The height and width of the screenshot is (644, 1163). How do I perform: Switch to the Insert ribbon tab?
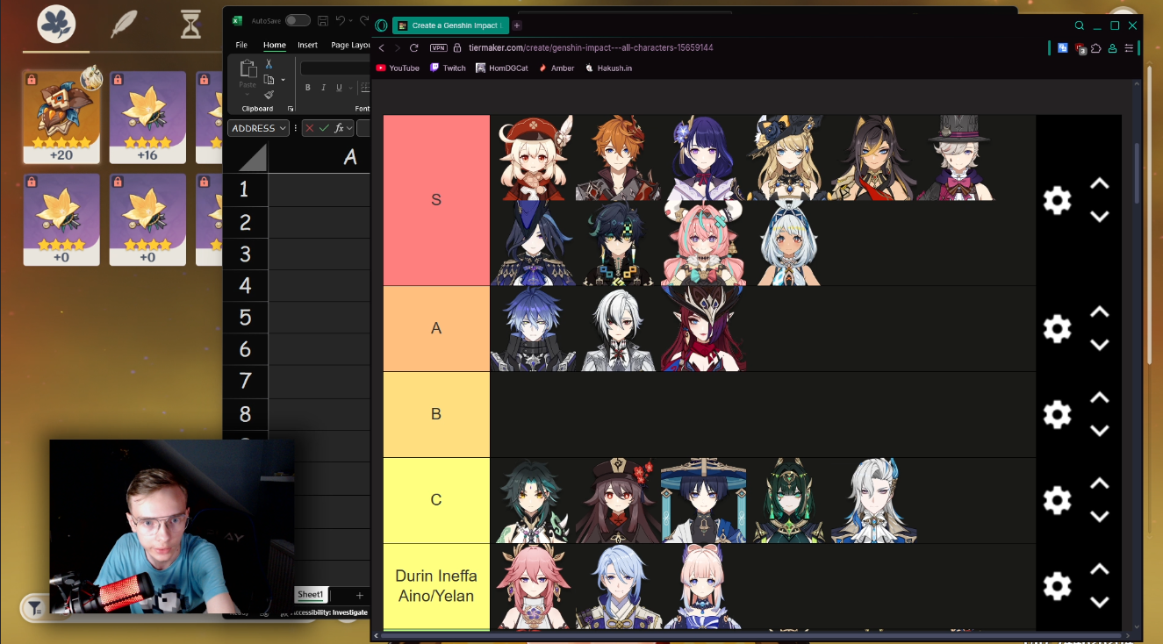click(307, 45)
